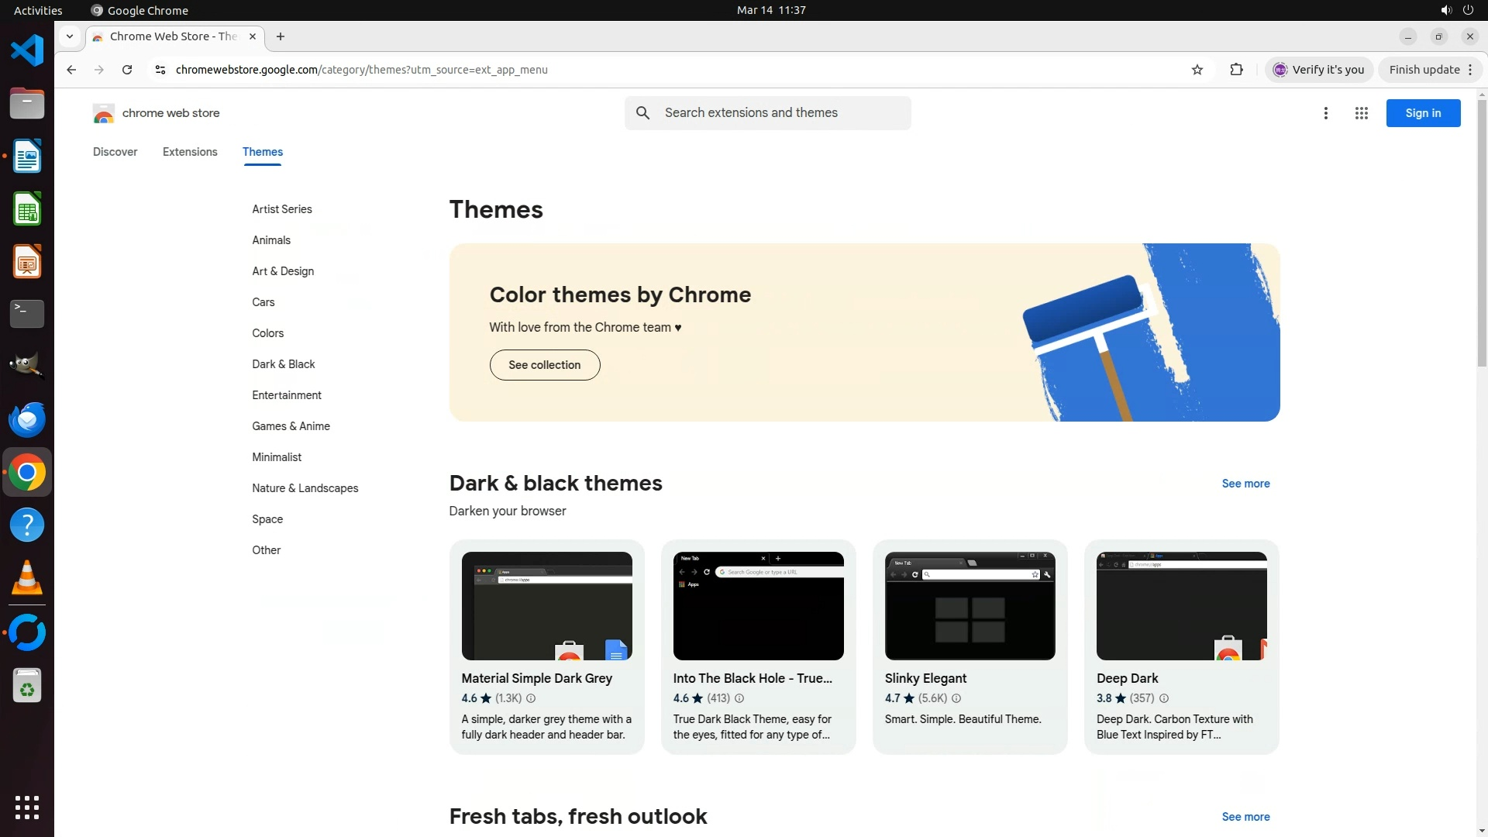
Task: Switch to the Discover tab
Action: [x=115, y=152]
